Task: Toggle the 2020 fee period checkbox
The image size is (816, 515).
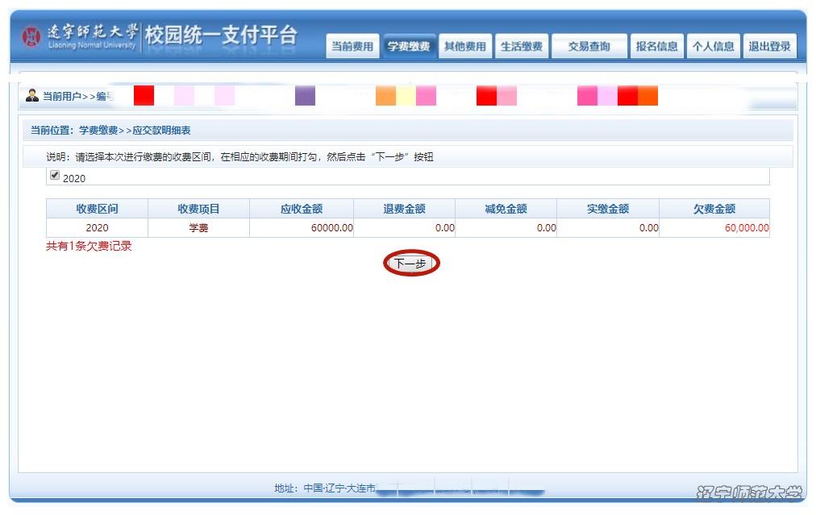Action: coord(55,176)
